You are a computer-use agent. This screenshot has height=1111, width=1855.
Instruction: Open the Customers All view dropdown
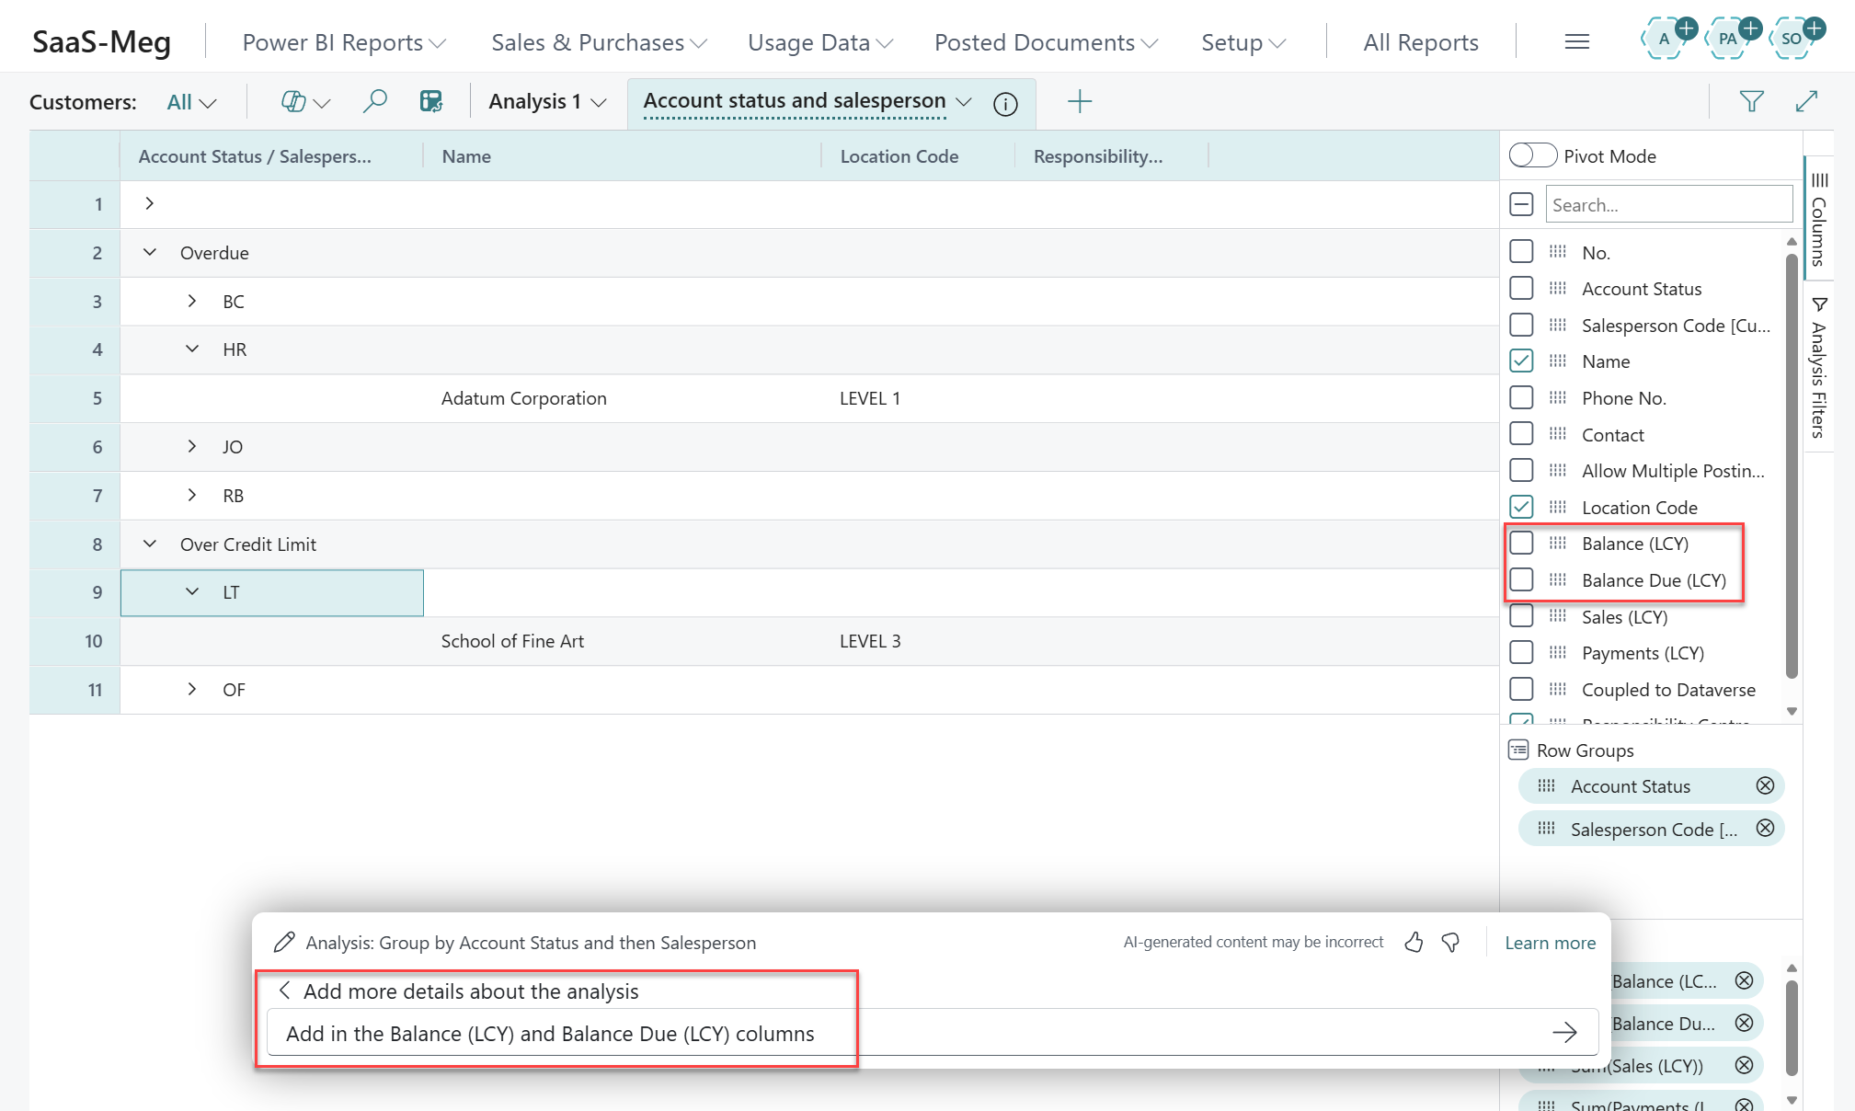tap(191, 102)
